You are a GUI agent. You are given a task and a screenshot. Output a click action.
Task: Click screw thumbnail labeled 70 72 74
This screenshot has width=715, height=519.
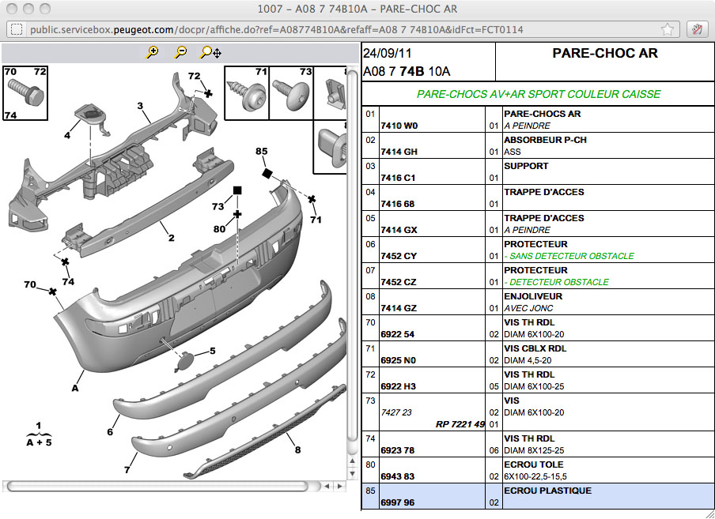click(25, 93)
